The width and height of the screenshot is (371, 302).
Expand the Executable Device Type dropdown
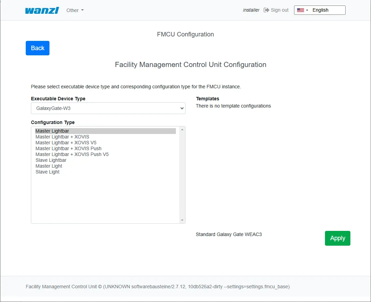tap(108, 108)
